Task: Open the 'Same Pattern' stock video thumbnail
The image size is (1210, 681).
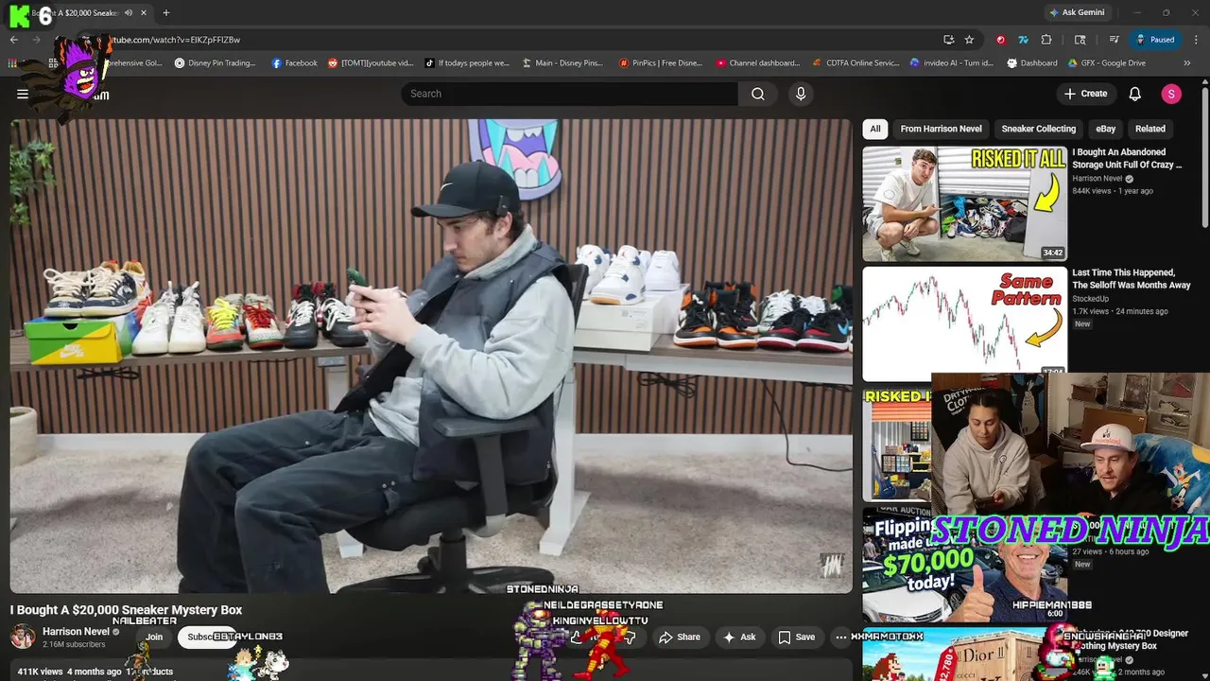Action: 964,323
